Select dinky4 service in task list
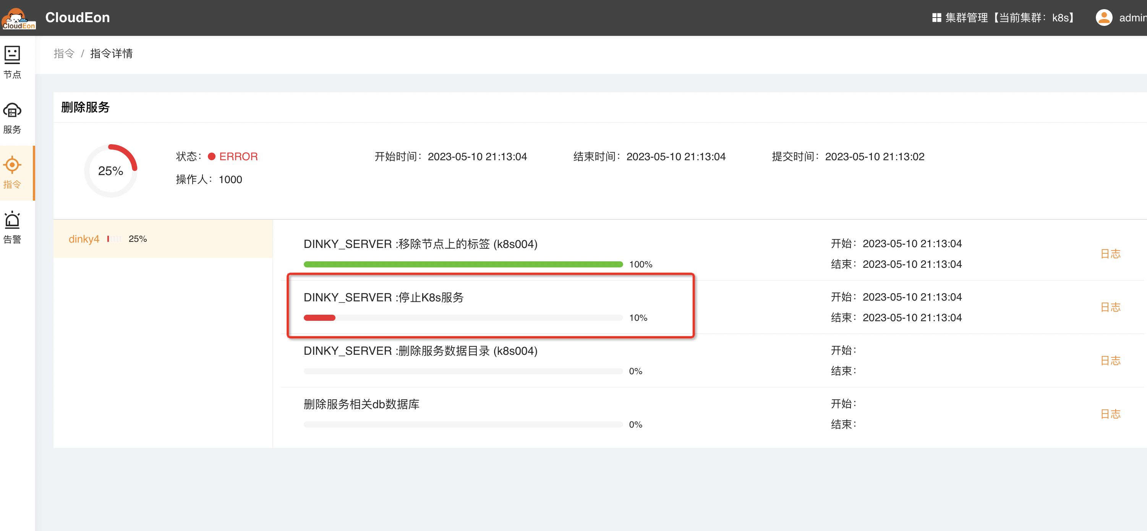Viewport: 1147px width, 531px height. pyautogui.click(x=84, y=239)
